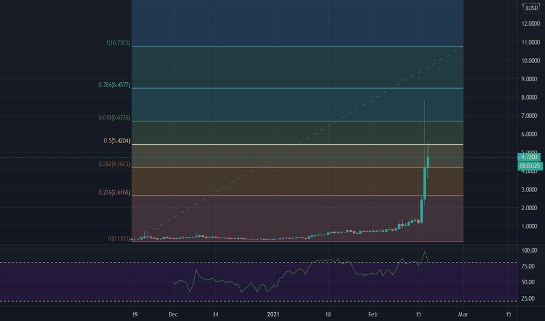Screen dimensions: 545x321
Task: Click the 18 date label on time axis
Action: click(x=328, y=315)
